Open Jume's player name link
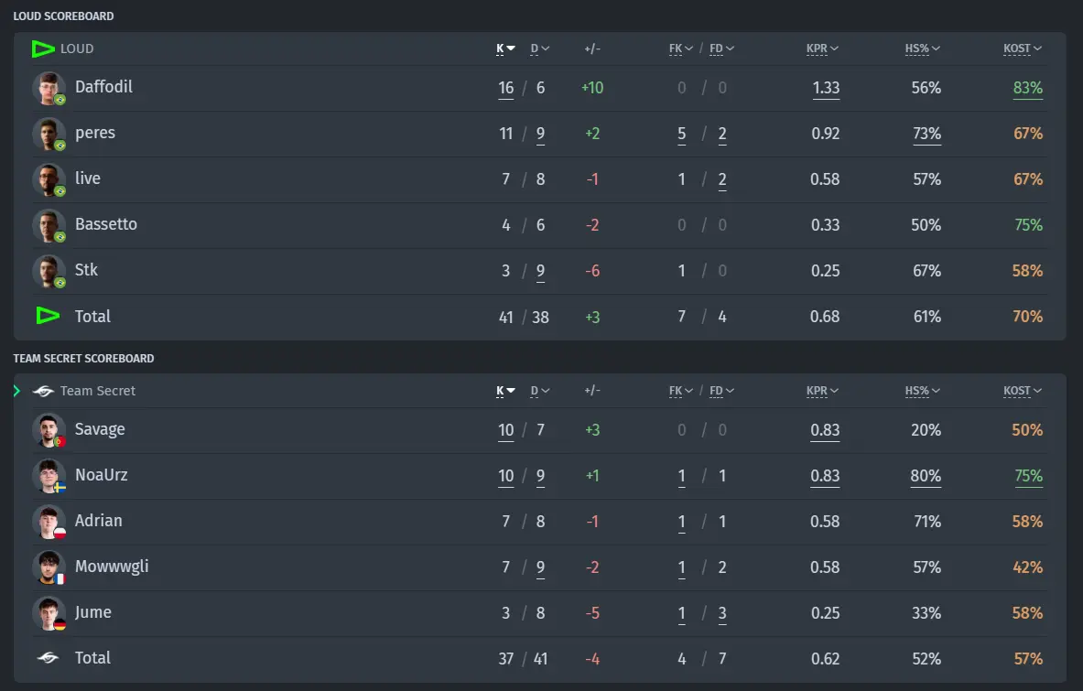This screenshot has width=1083, height=691. click(x=92, y=612)
